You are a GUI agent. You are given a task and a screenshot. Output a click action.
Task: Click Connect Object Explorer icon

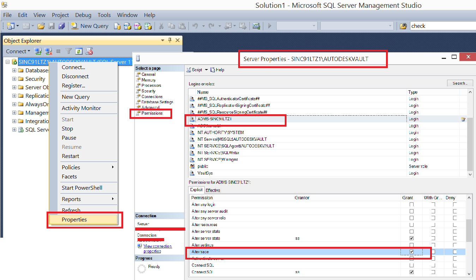pos(38,51)
